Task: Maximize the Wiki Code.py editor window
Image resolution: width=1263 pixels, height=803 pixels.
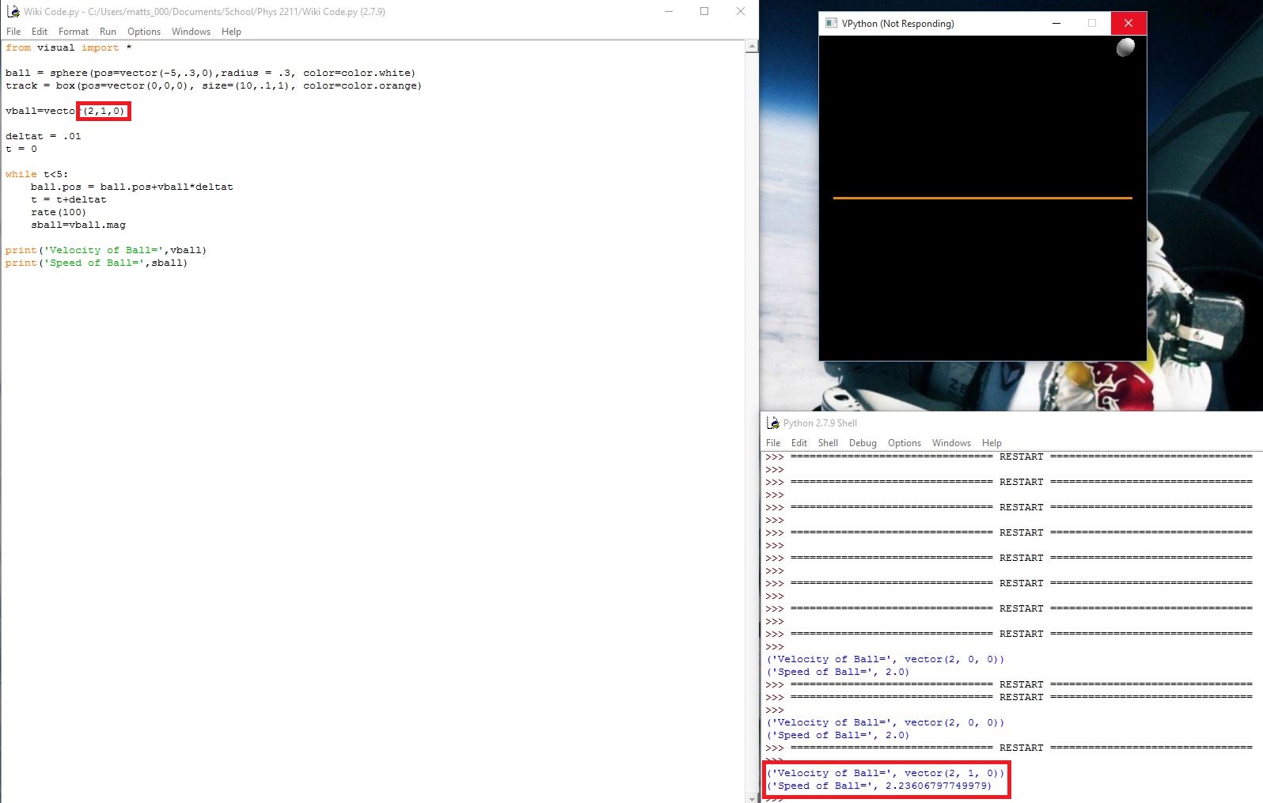Action: pos(704,12)
